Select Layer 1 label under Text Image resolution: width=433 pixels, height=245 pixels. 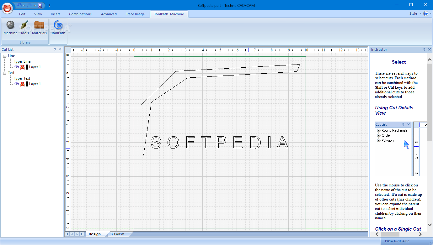click(35, 84)
